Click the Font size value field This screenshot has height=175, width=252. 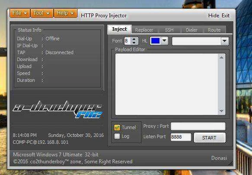pyautogui.click(x=128, y=41)
